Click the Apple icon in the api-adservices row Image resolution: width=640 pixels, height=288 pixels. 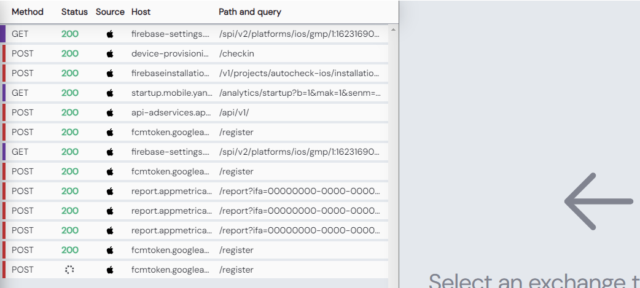click(x=110, y=112)
